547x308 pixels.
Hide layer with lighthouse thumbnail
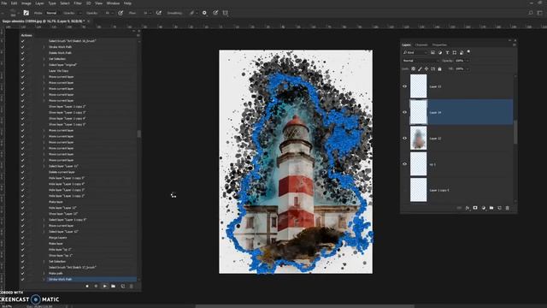tap(404, 139)
